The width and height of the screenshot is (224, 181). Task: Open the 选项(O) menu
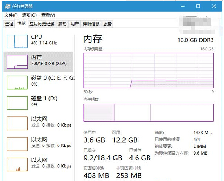[x=29, y=15]
